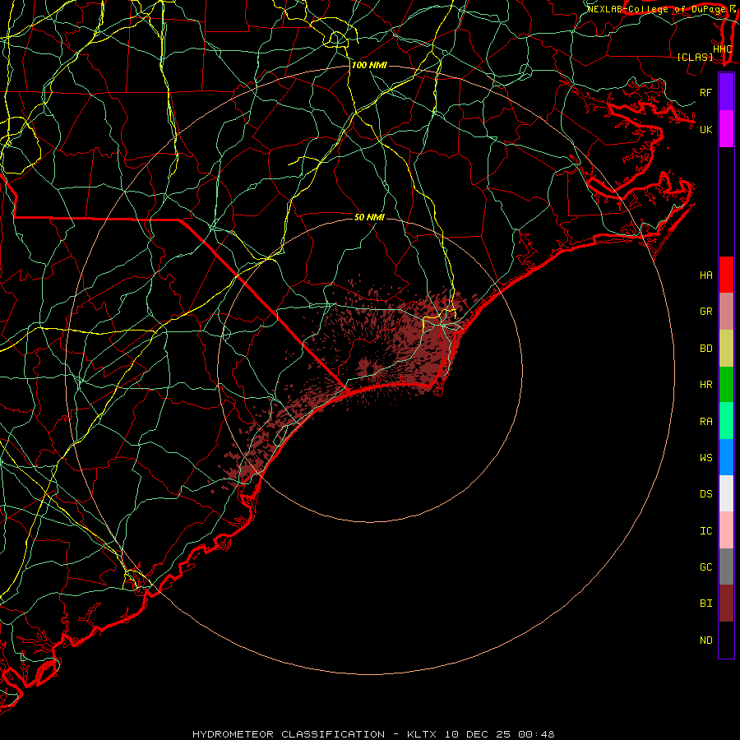
Task: Click the WS legend label
Action: [706, 458]
